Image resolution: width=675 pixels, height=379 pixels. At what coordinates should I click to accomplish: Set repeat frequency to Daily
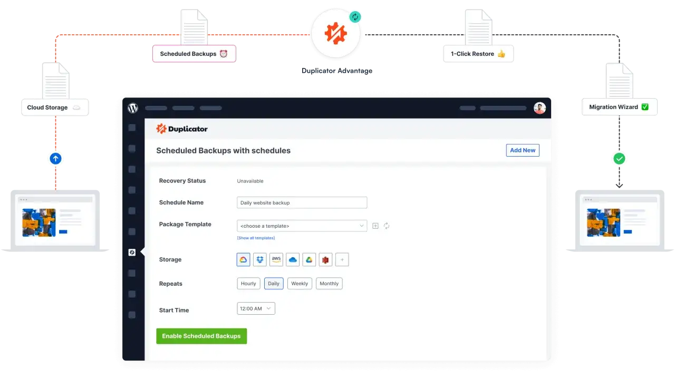point(274,284)
